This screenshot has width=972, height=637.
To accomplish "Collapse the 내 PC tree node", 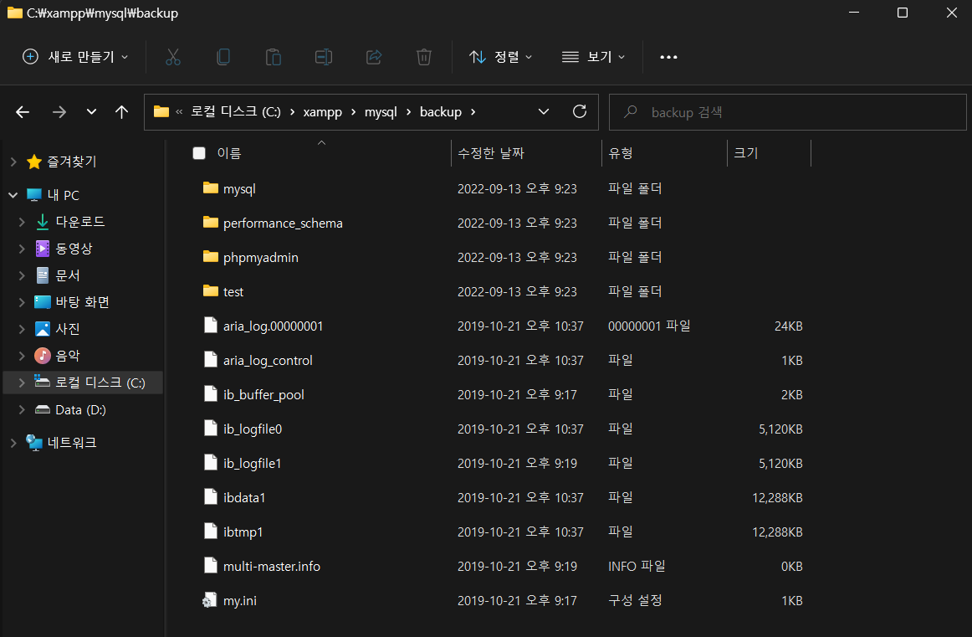I will (13, 195).
